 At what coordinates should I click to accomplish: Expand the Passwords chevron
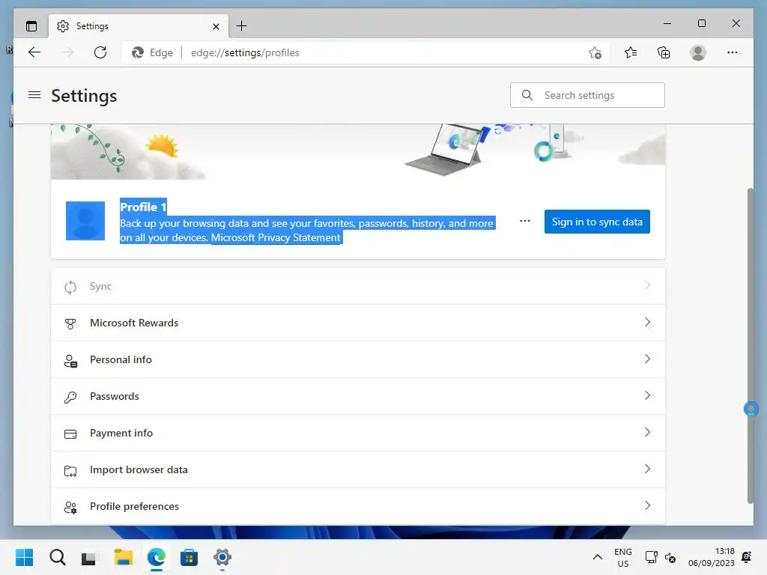coord(648,395)
